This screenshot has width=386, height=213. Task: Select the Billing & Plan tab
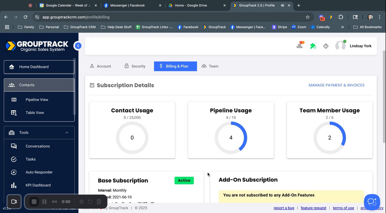(175, 66)
